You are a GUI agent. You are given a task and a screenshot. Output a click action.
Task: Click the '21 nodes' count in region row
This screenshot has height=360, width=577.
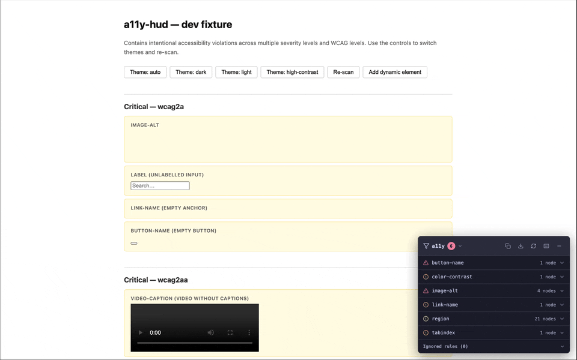[545, 319]
